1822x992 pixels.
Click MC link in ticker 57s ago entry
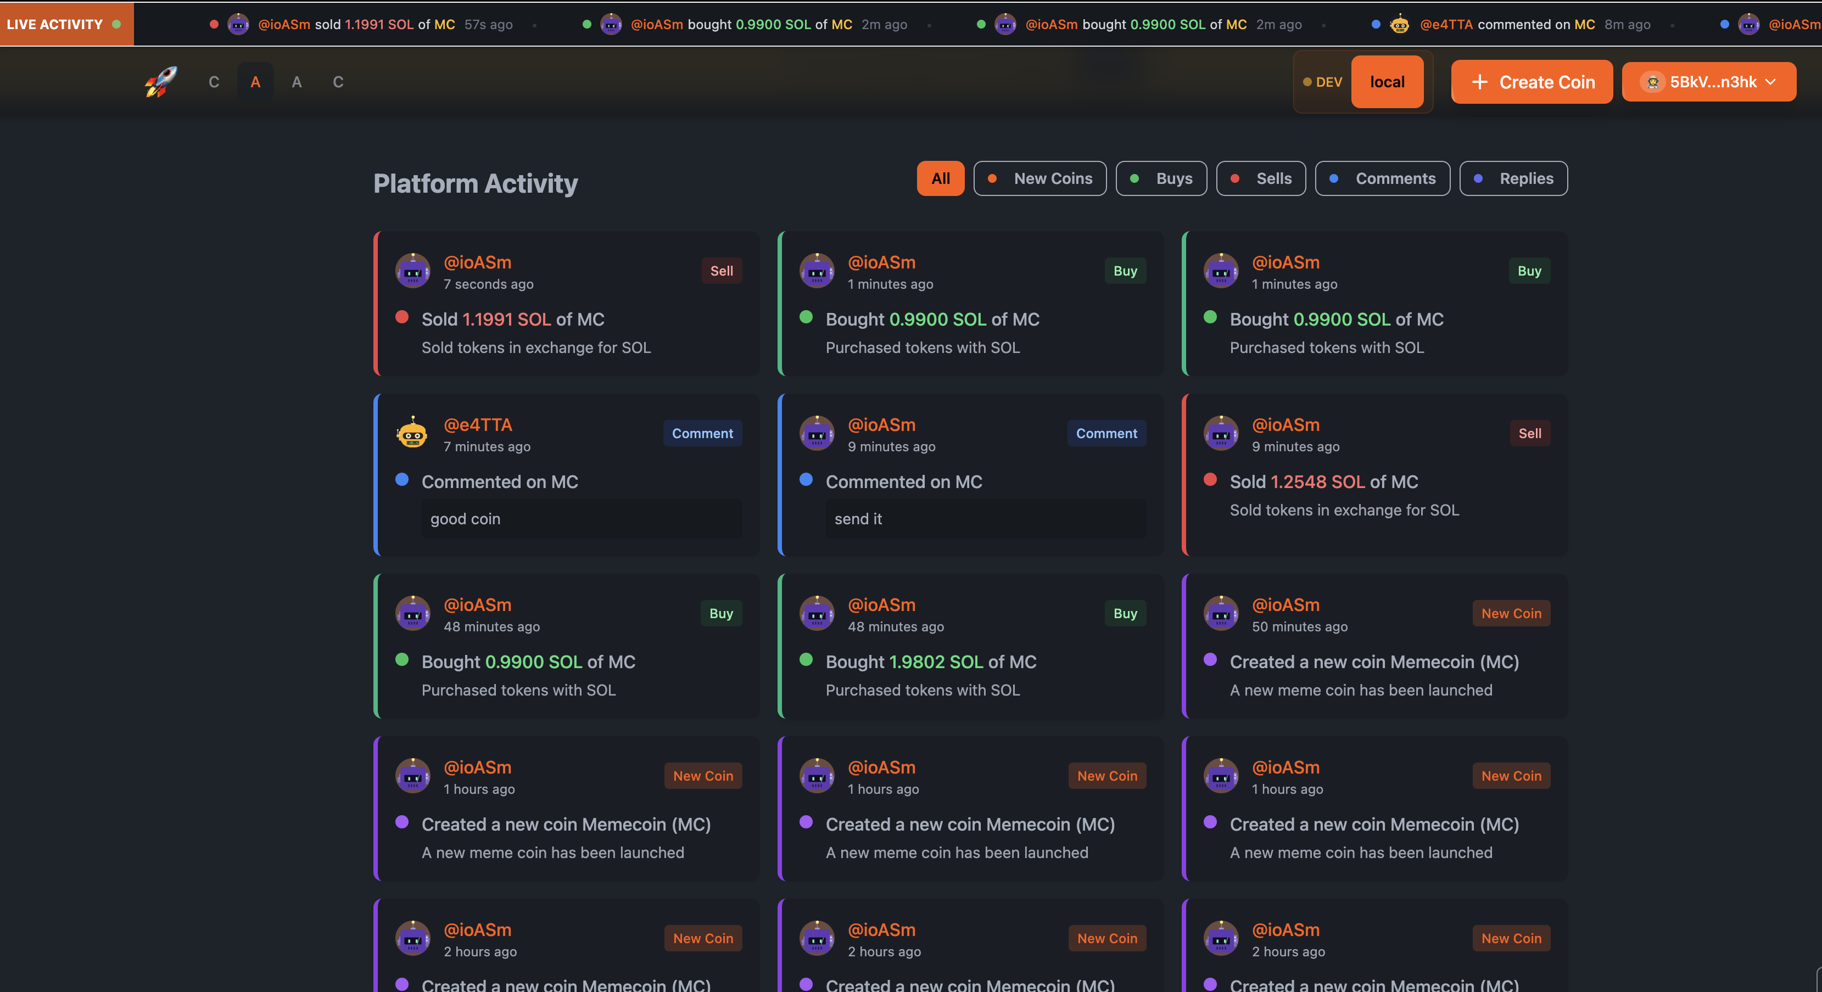tap(445, 24)
